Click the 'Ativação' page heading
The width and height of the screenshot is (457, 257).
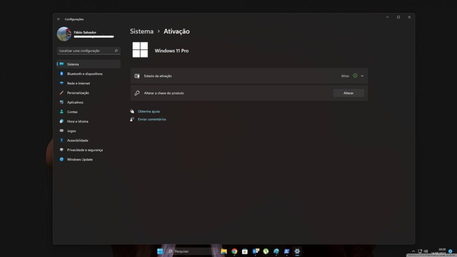point(177,31)
